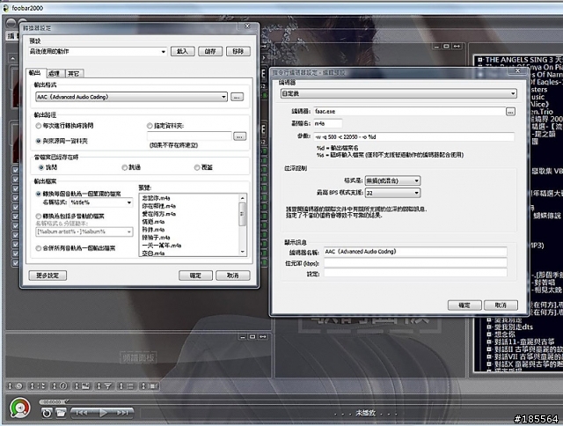The width and height of the screenshot is (563, 426).
Task: Start playback with the play button
Action: pos(103,413)
